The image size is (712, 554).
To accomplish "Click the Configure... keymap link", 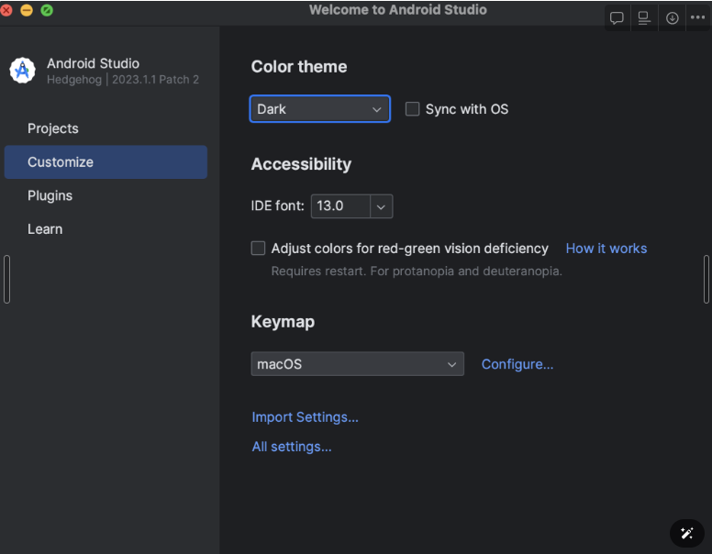I will (x=517, y=364).
